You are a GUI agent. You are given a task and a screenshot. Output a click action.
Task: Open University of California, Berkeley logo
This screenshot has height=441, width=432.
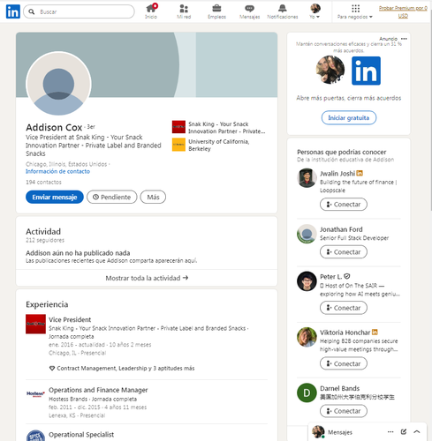click(178, 145)
